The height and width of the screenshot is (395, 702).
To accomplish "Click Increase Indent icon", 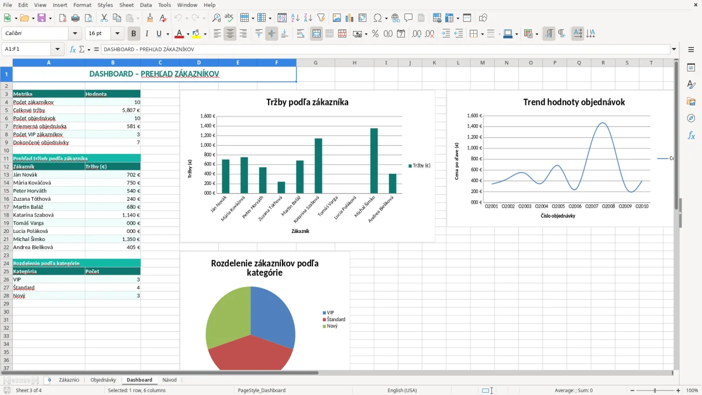I will 446,34.
